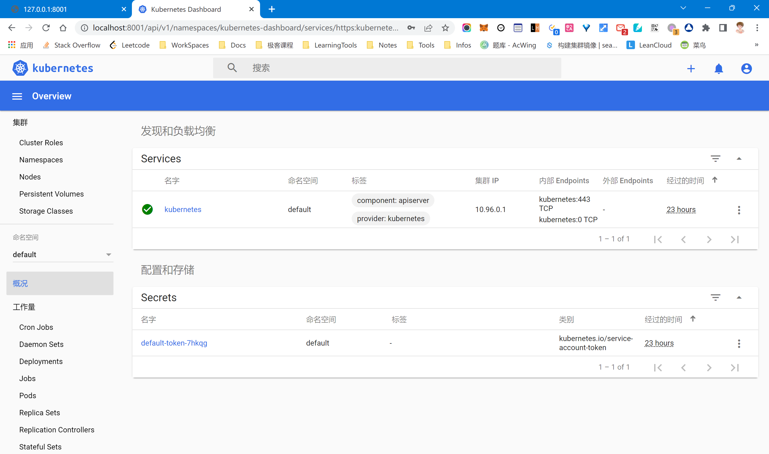
Task: Go to previous page of Services
Action: tap(683, 239)
